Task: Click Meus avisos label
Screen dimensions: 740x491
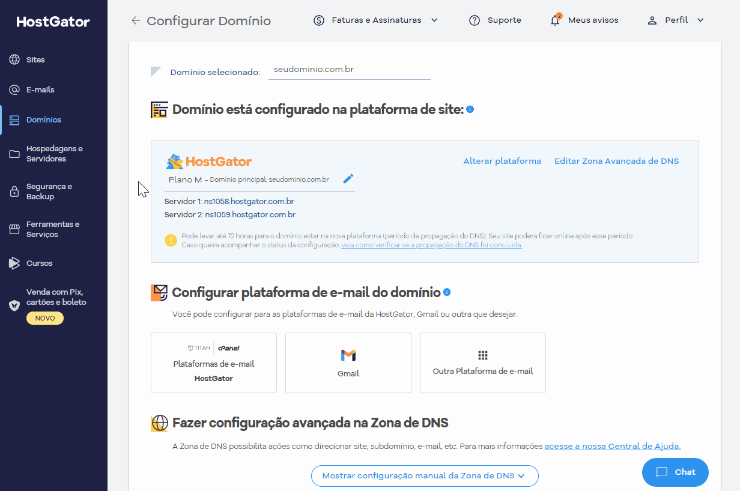Action: pyautogui.click(x=593, y=20)
